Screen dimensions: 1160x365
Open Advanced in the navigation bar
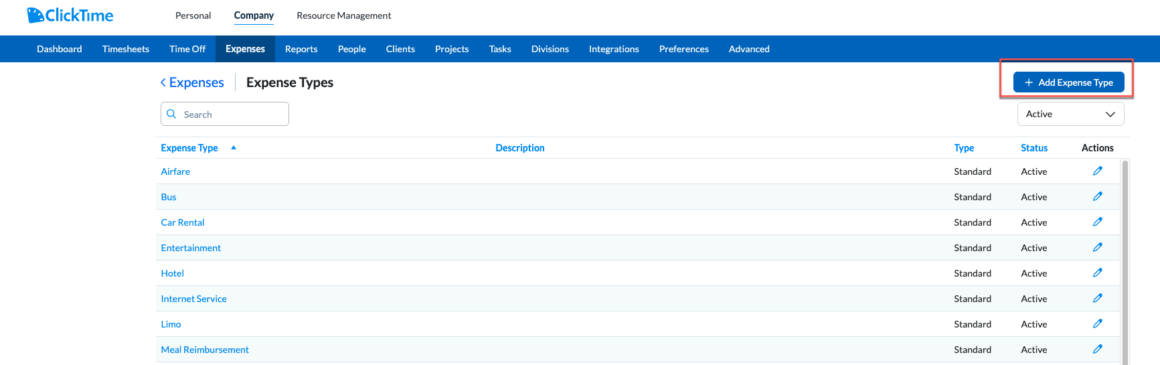(749, 49)
